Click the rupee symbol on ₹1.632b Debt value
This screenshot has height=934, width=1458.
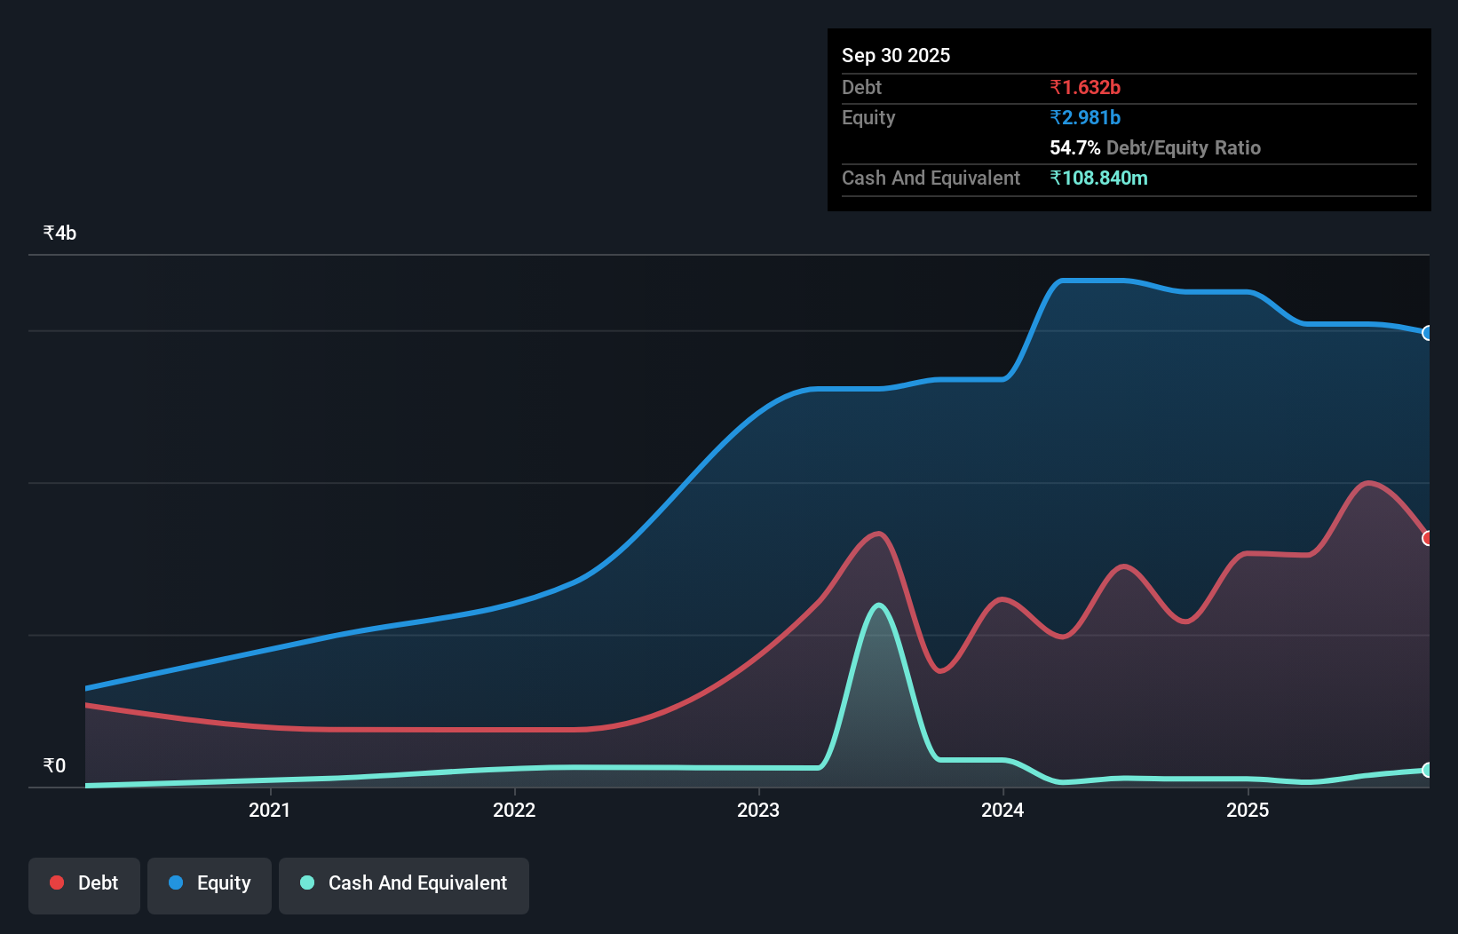1057,87
